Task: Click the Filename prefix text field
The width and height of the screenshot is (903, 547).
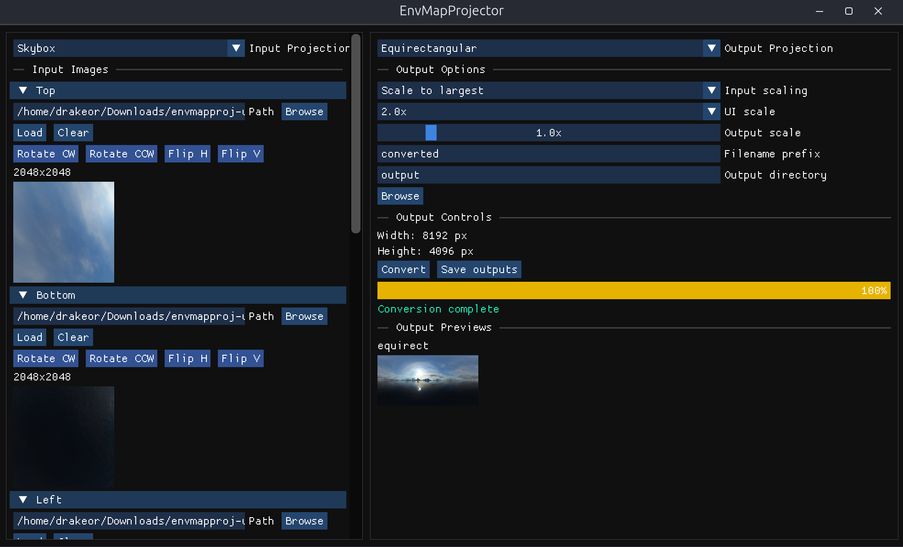Action: 548,154
